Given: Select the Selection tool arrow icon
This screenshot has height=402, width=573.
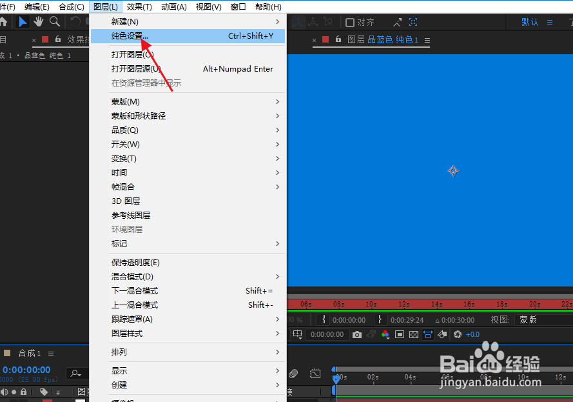Looking at the screenshot, I should (x=23, y=21).
